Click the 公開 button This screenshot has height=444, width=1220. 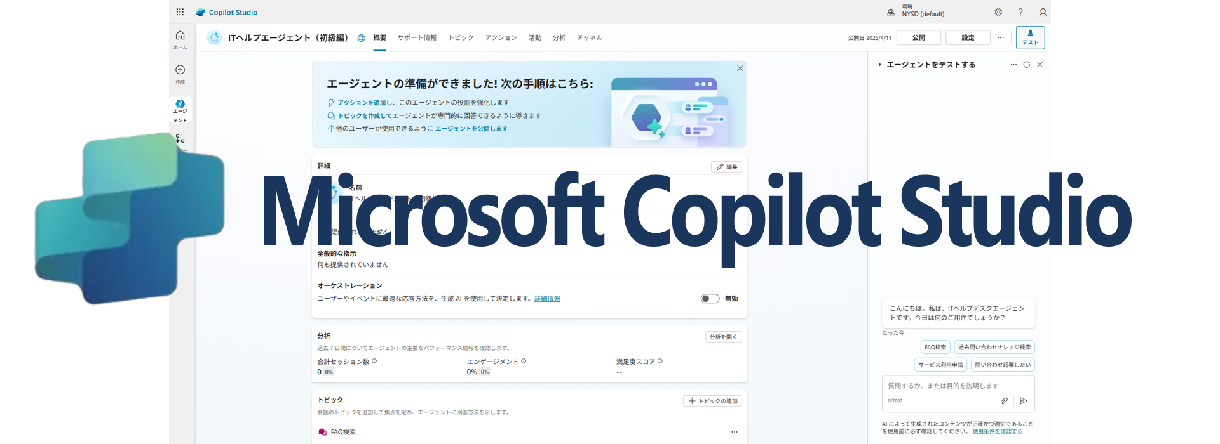919,37
